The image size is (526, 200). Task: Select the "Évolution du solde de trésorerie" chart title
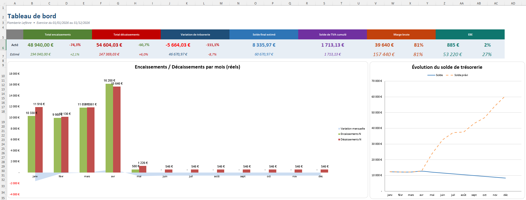pos(447,67)
